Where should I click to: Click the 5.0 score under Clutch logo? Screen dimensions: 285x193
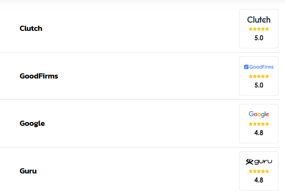tap(259, 38)
